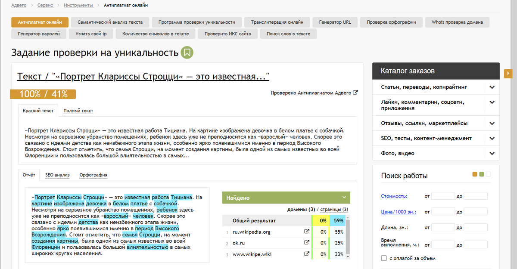The width and height of the screenshot is (517, 269).
Task: Click highlighted word 'Тициана' in the report
Action: click(181, 198)
